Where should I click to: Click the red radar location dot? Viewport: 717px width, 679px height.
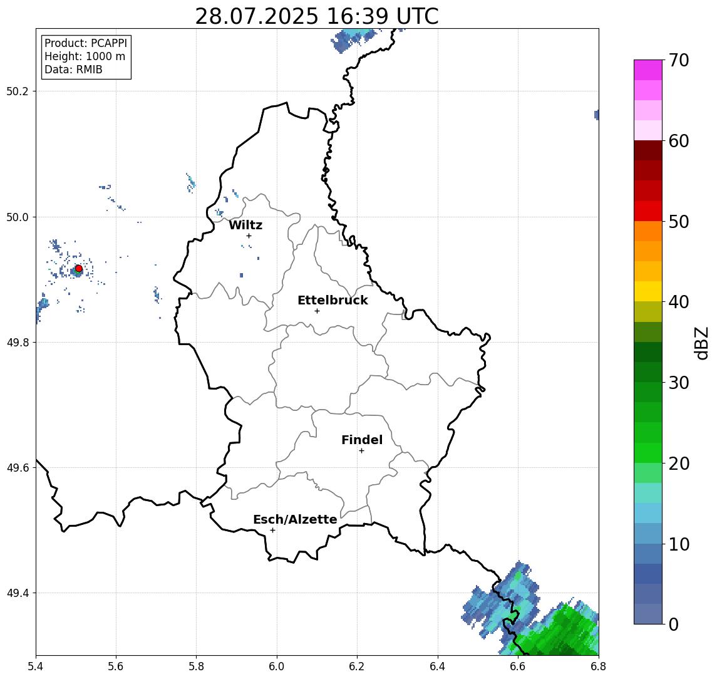[79, 269]
